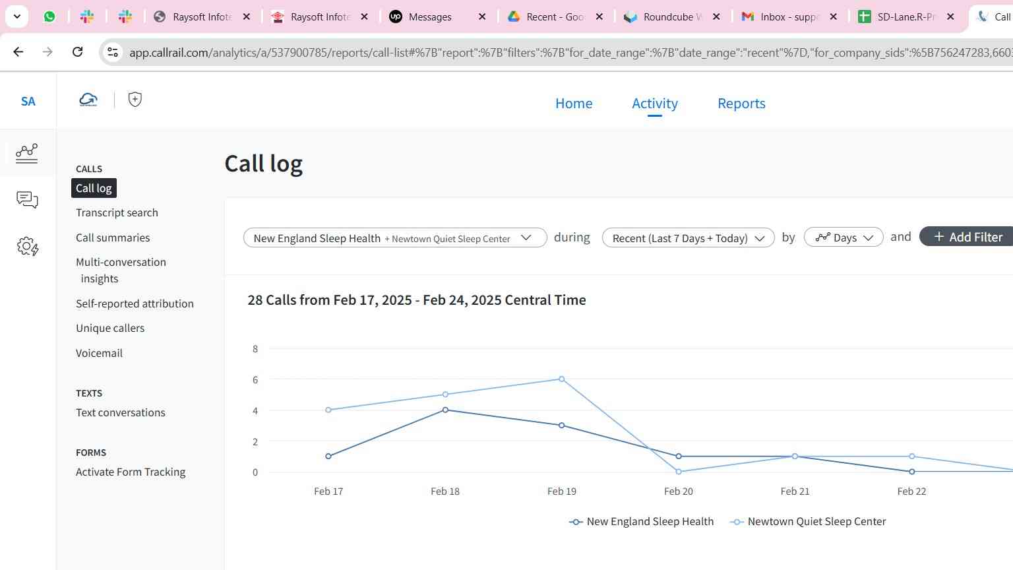Click Feb 20 Newtown Quiet Sleep Center zero point
The image size is (1013, 570).
679,472
